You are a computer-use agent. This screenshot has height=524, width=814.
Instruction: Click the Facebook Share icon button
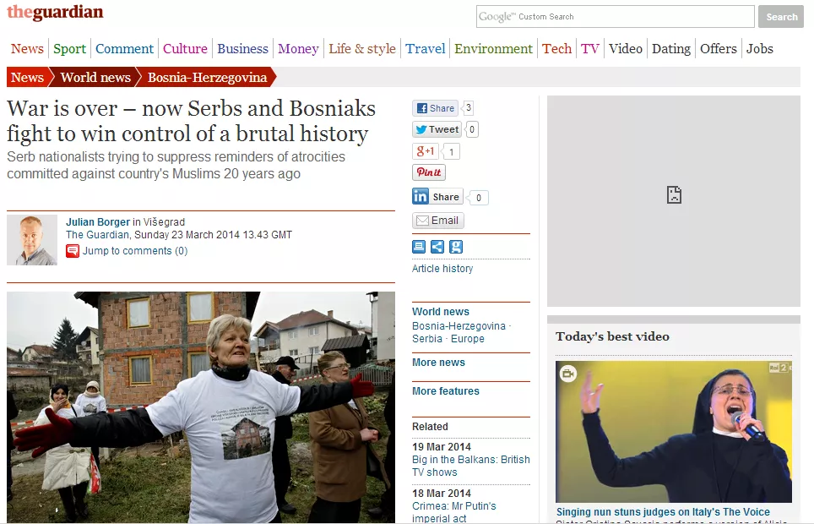tap(436, 108)
